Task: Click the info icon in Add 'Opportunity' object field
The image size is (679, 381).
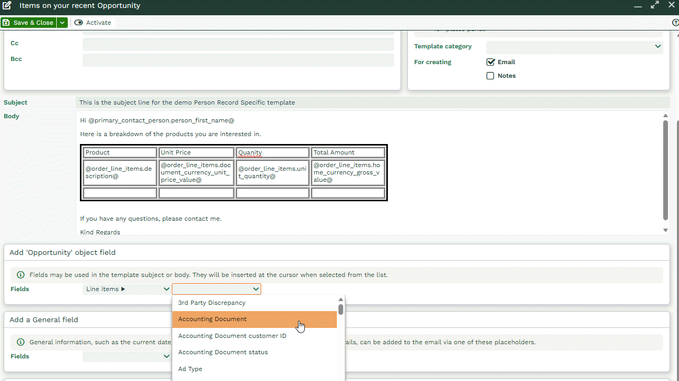Action: [x=20, y=275]
